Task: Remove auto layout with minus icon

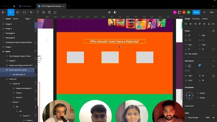Action: point(214,61)
